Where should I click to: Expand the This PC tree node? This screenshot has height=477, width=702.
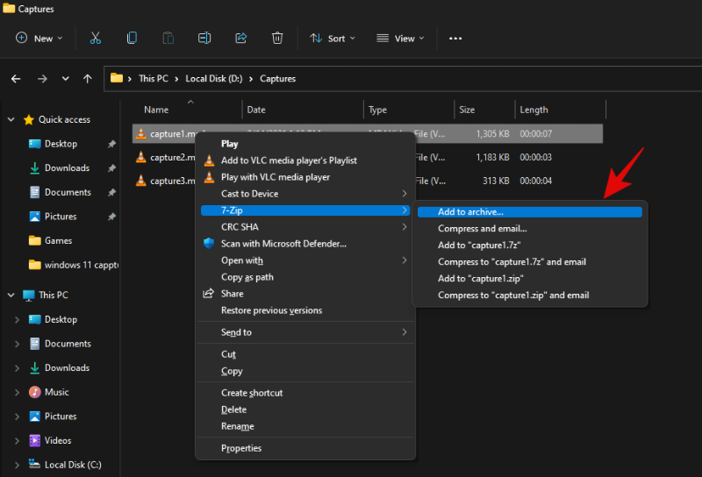[10, 295]
